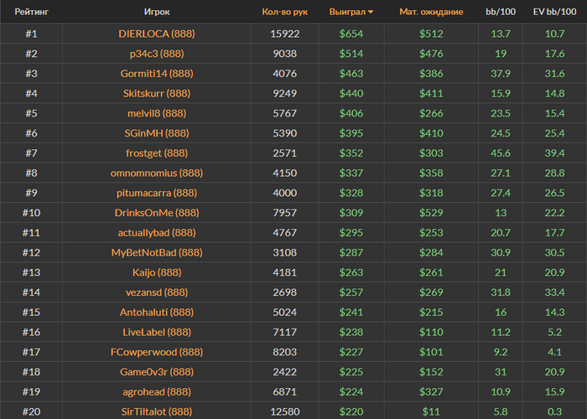Select winnings value $654
The image size is (587, 419).
click(x=351, y=34)
